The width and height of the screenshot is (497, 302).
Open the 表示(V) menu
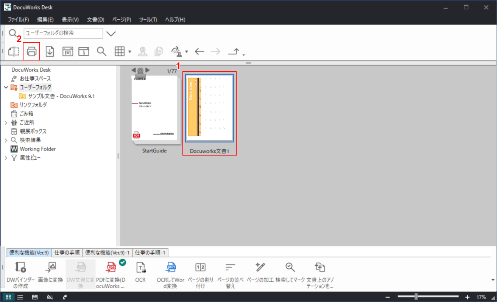[x=70, y=20]
